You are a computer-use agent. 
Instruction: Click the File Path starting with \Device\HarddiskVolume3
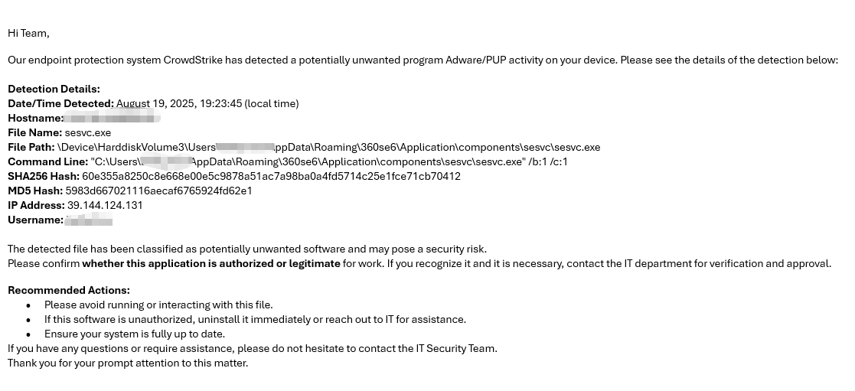click(x=328, y=147)
